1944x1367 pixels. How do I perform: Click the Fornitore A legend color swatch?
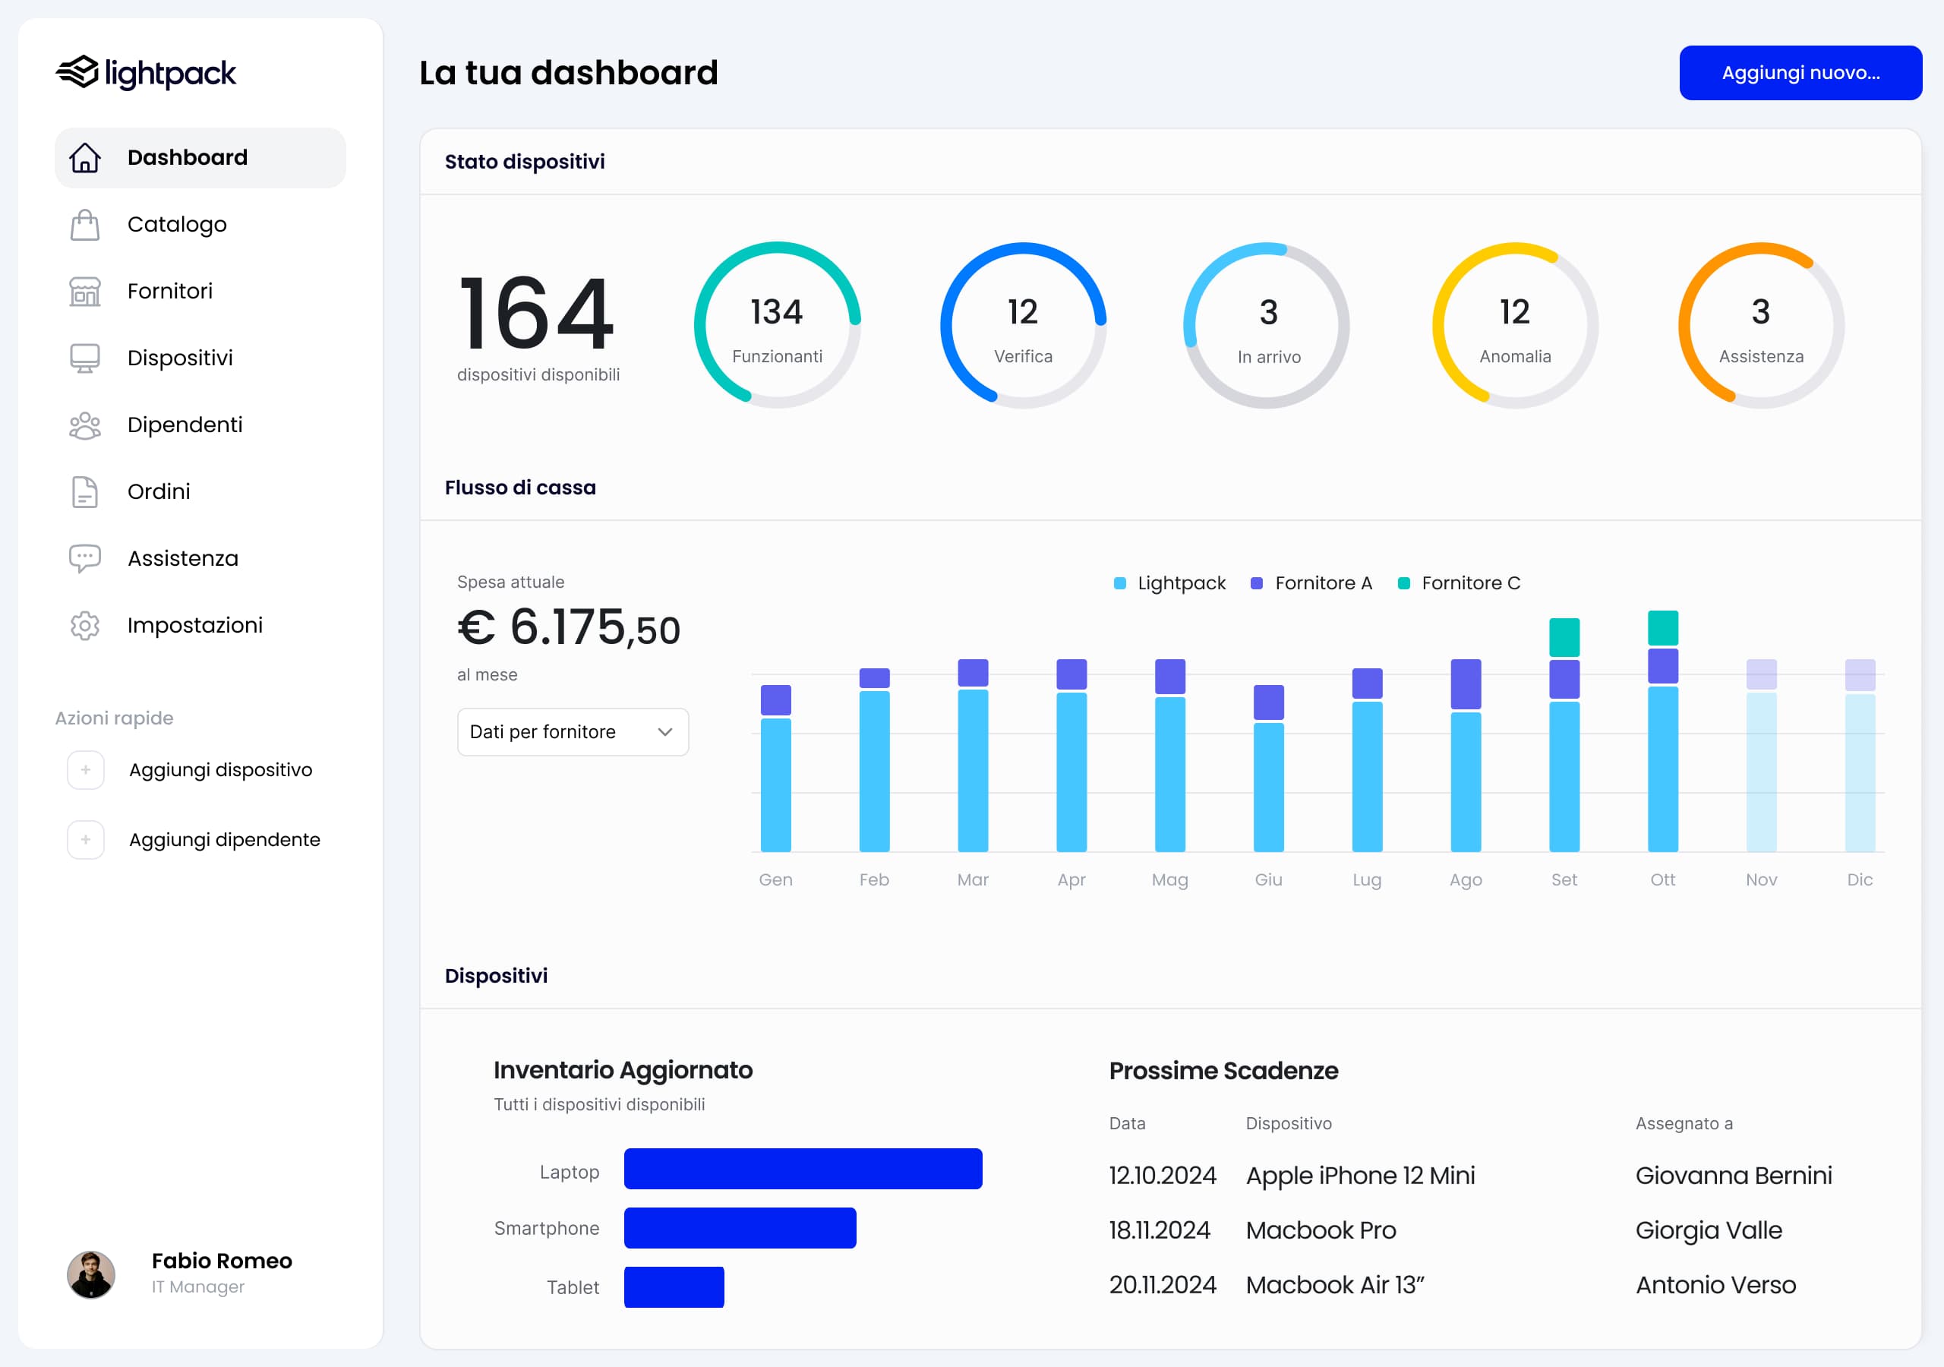1257,583
